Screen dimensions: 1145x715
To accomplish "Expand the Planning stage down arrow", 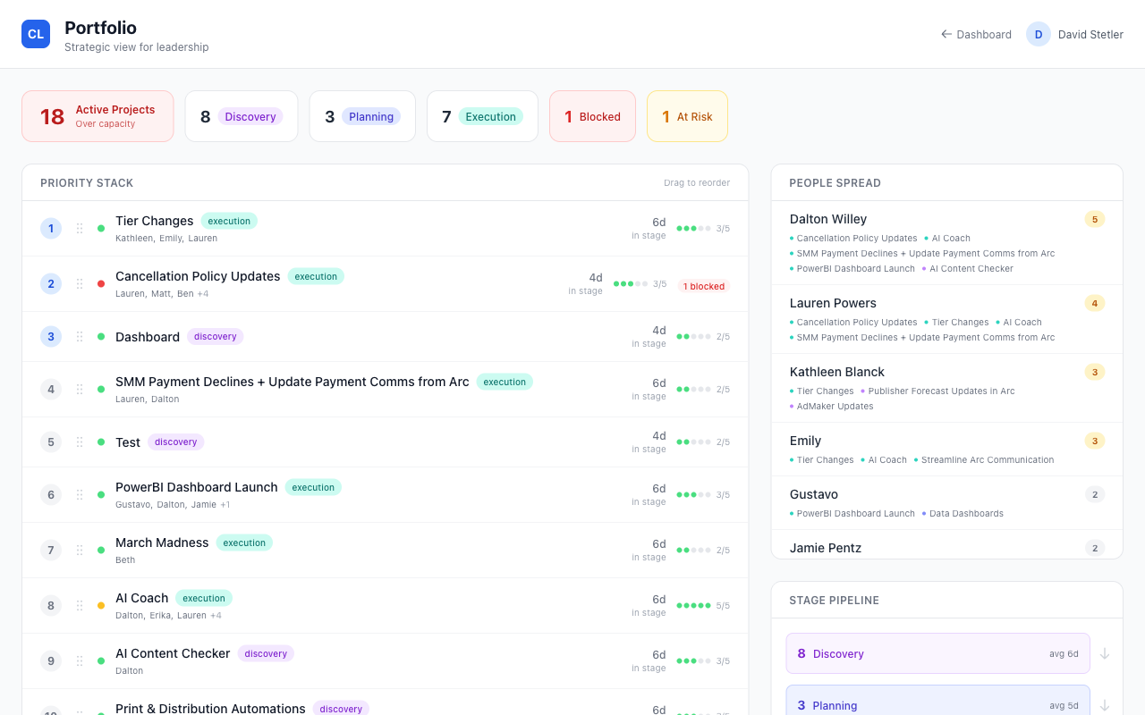I will pos(1105,705).
